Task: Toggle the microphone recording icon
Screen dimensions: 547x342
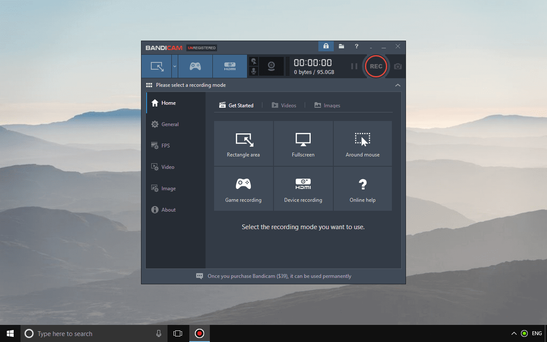Action: click(253, 71)
